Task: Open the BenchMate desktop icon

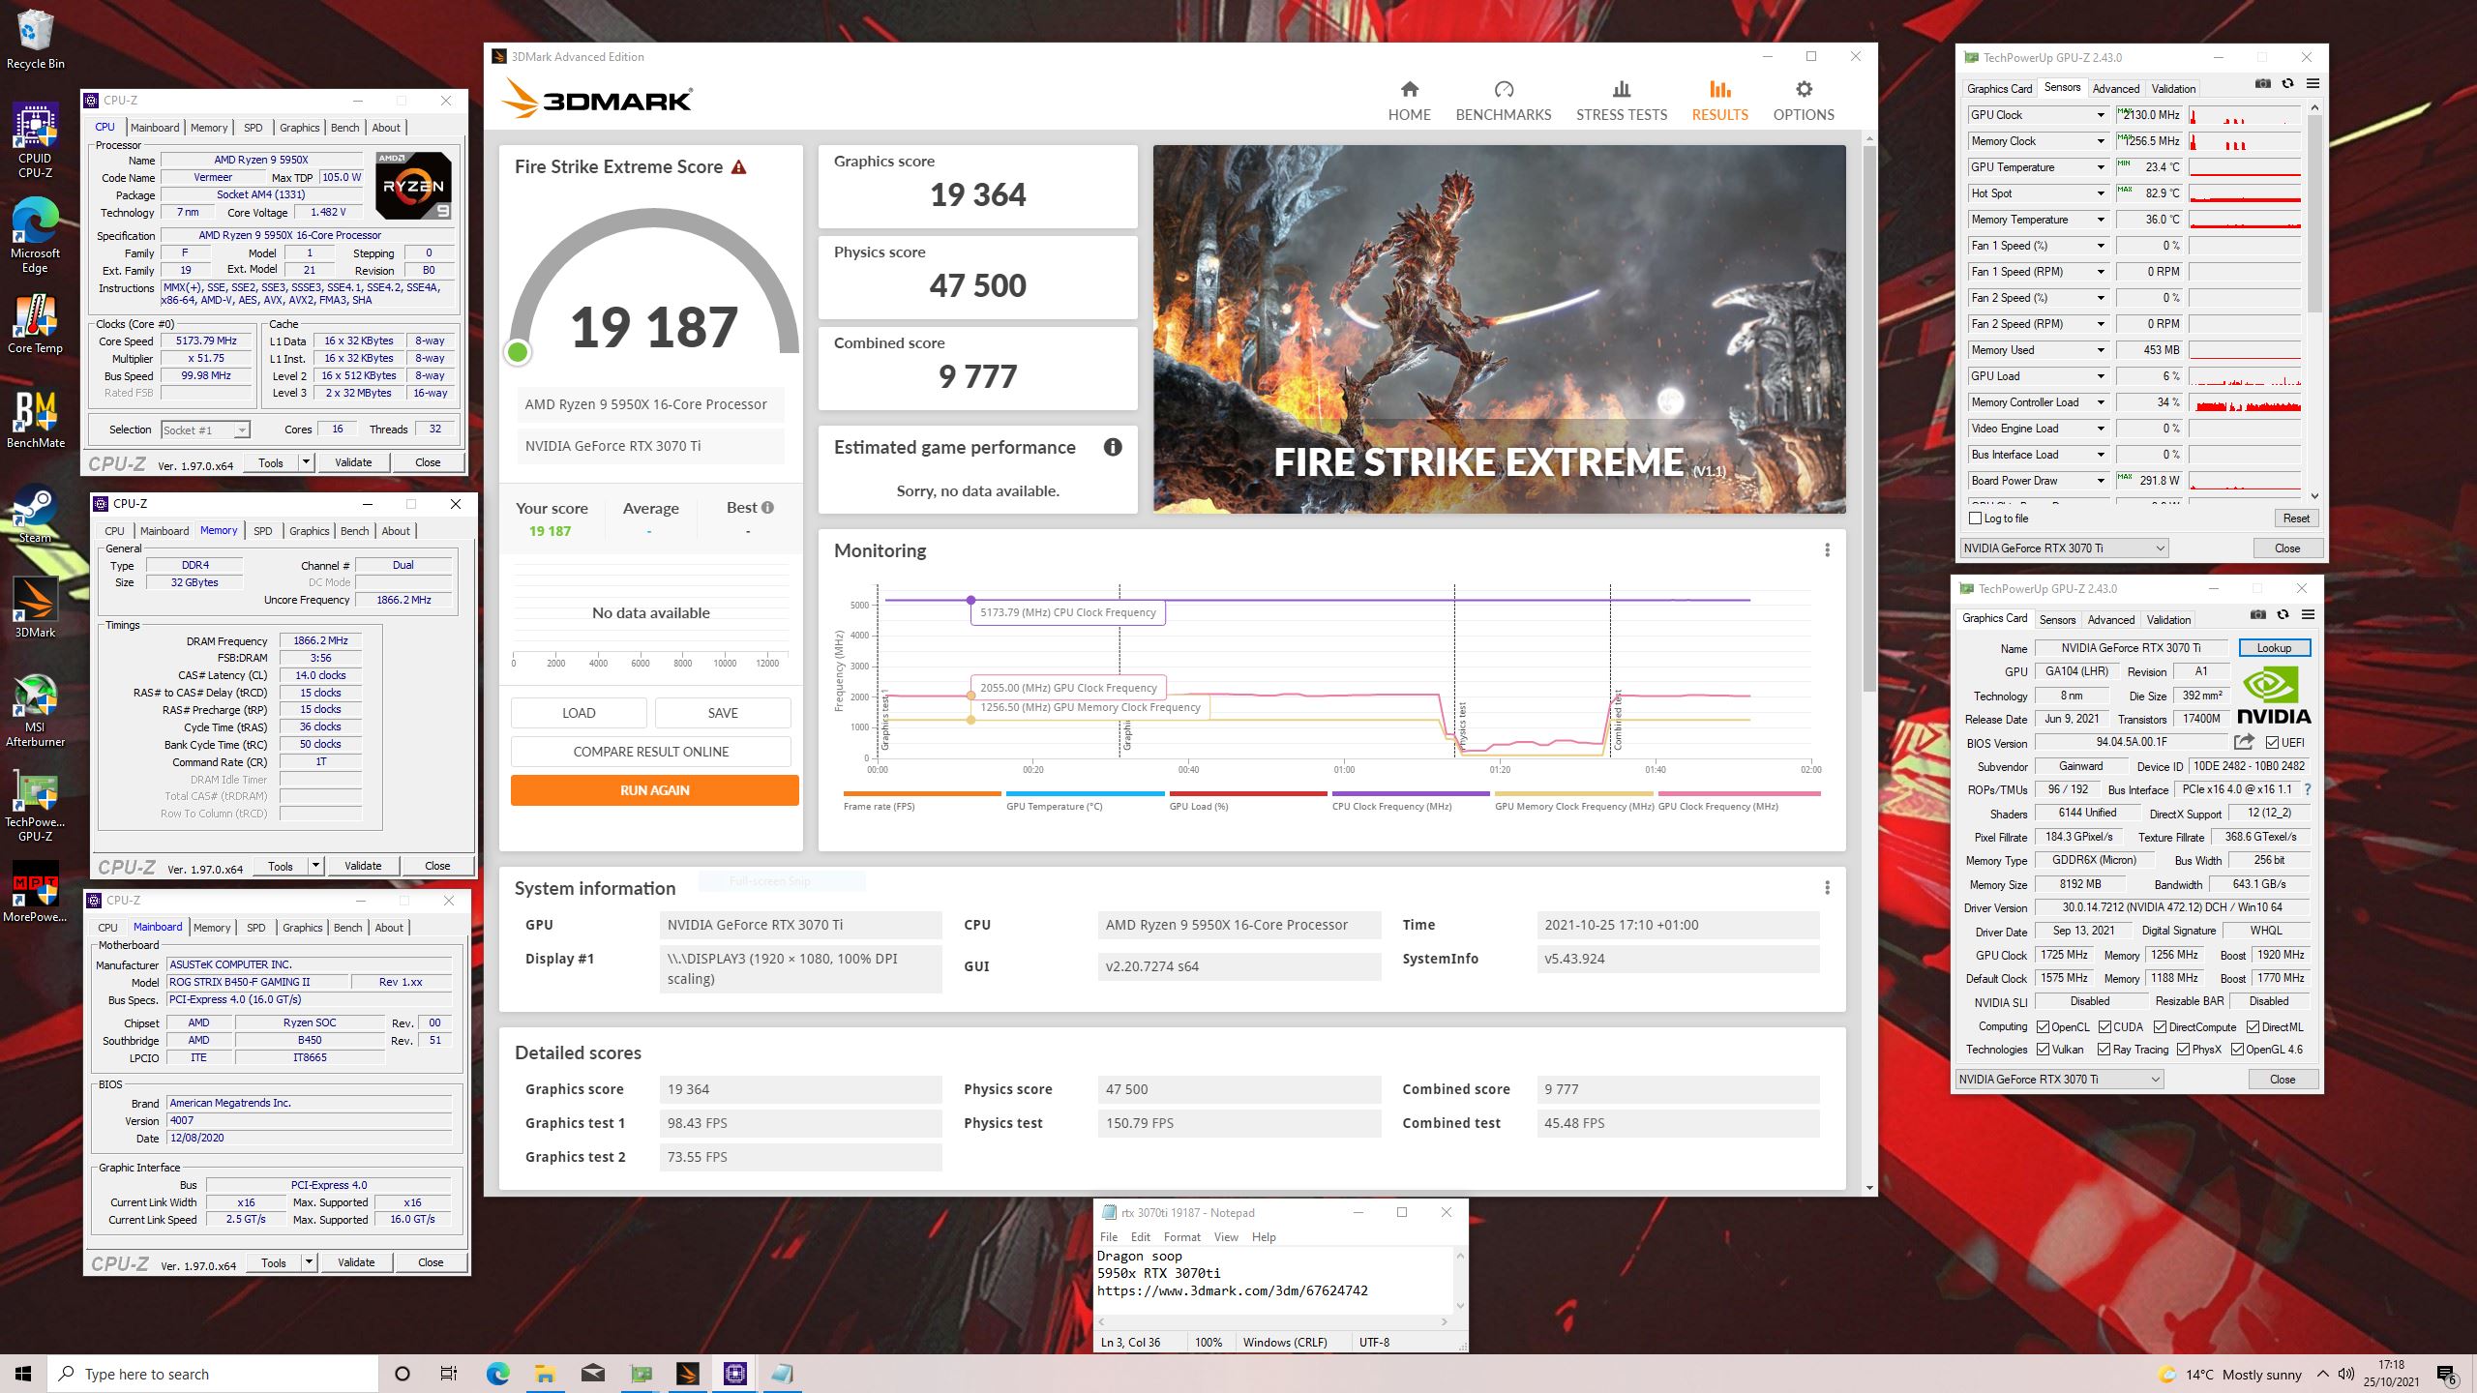Action: point(36,420)
